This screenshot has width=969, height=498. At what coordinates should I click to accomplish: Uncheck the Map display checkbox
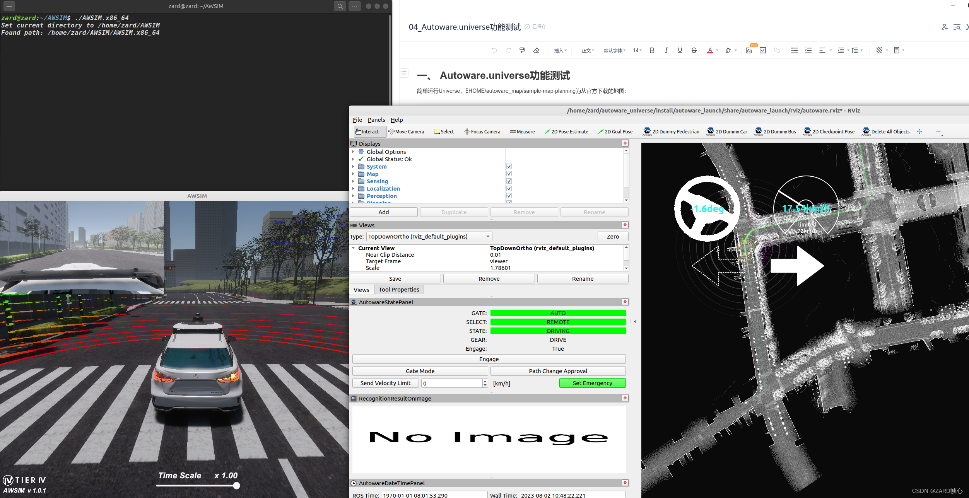coord(509,174)
